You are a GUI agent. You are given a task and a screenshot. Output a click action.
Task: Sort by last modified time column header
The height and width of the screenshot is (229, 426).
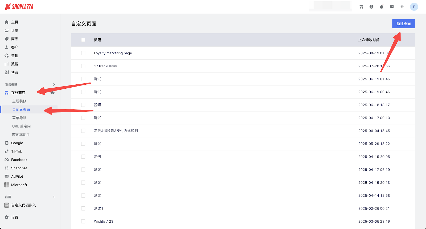click(x=369, y=40)
